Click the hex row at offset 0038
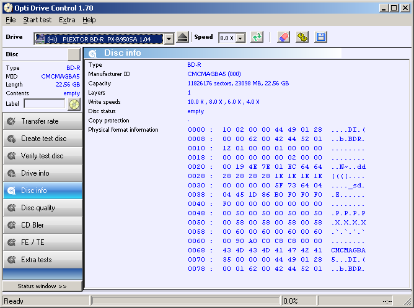The width and height of the screenshot is (414, 308). coord(276,194)
